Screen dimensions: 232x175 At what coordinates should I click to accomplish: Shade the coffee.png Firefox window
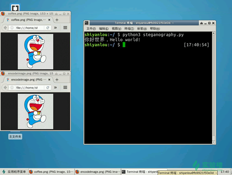pos(56,14)
